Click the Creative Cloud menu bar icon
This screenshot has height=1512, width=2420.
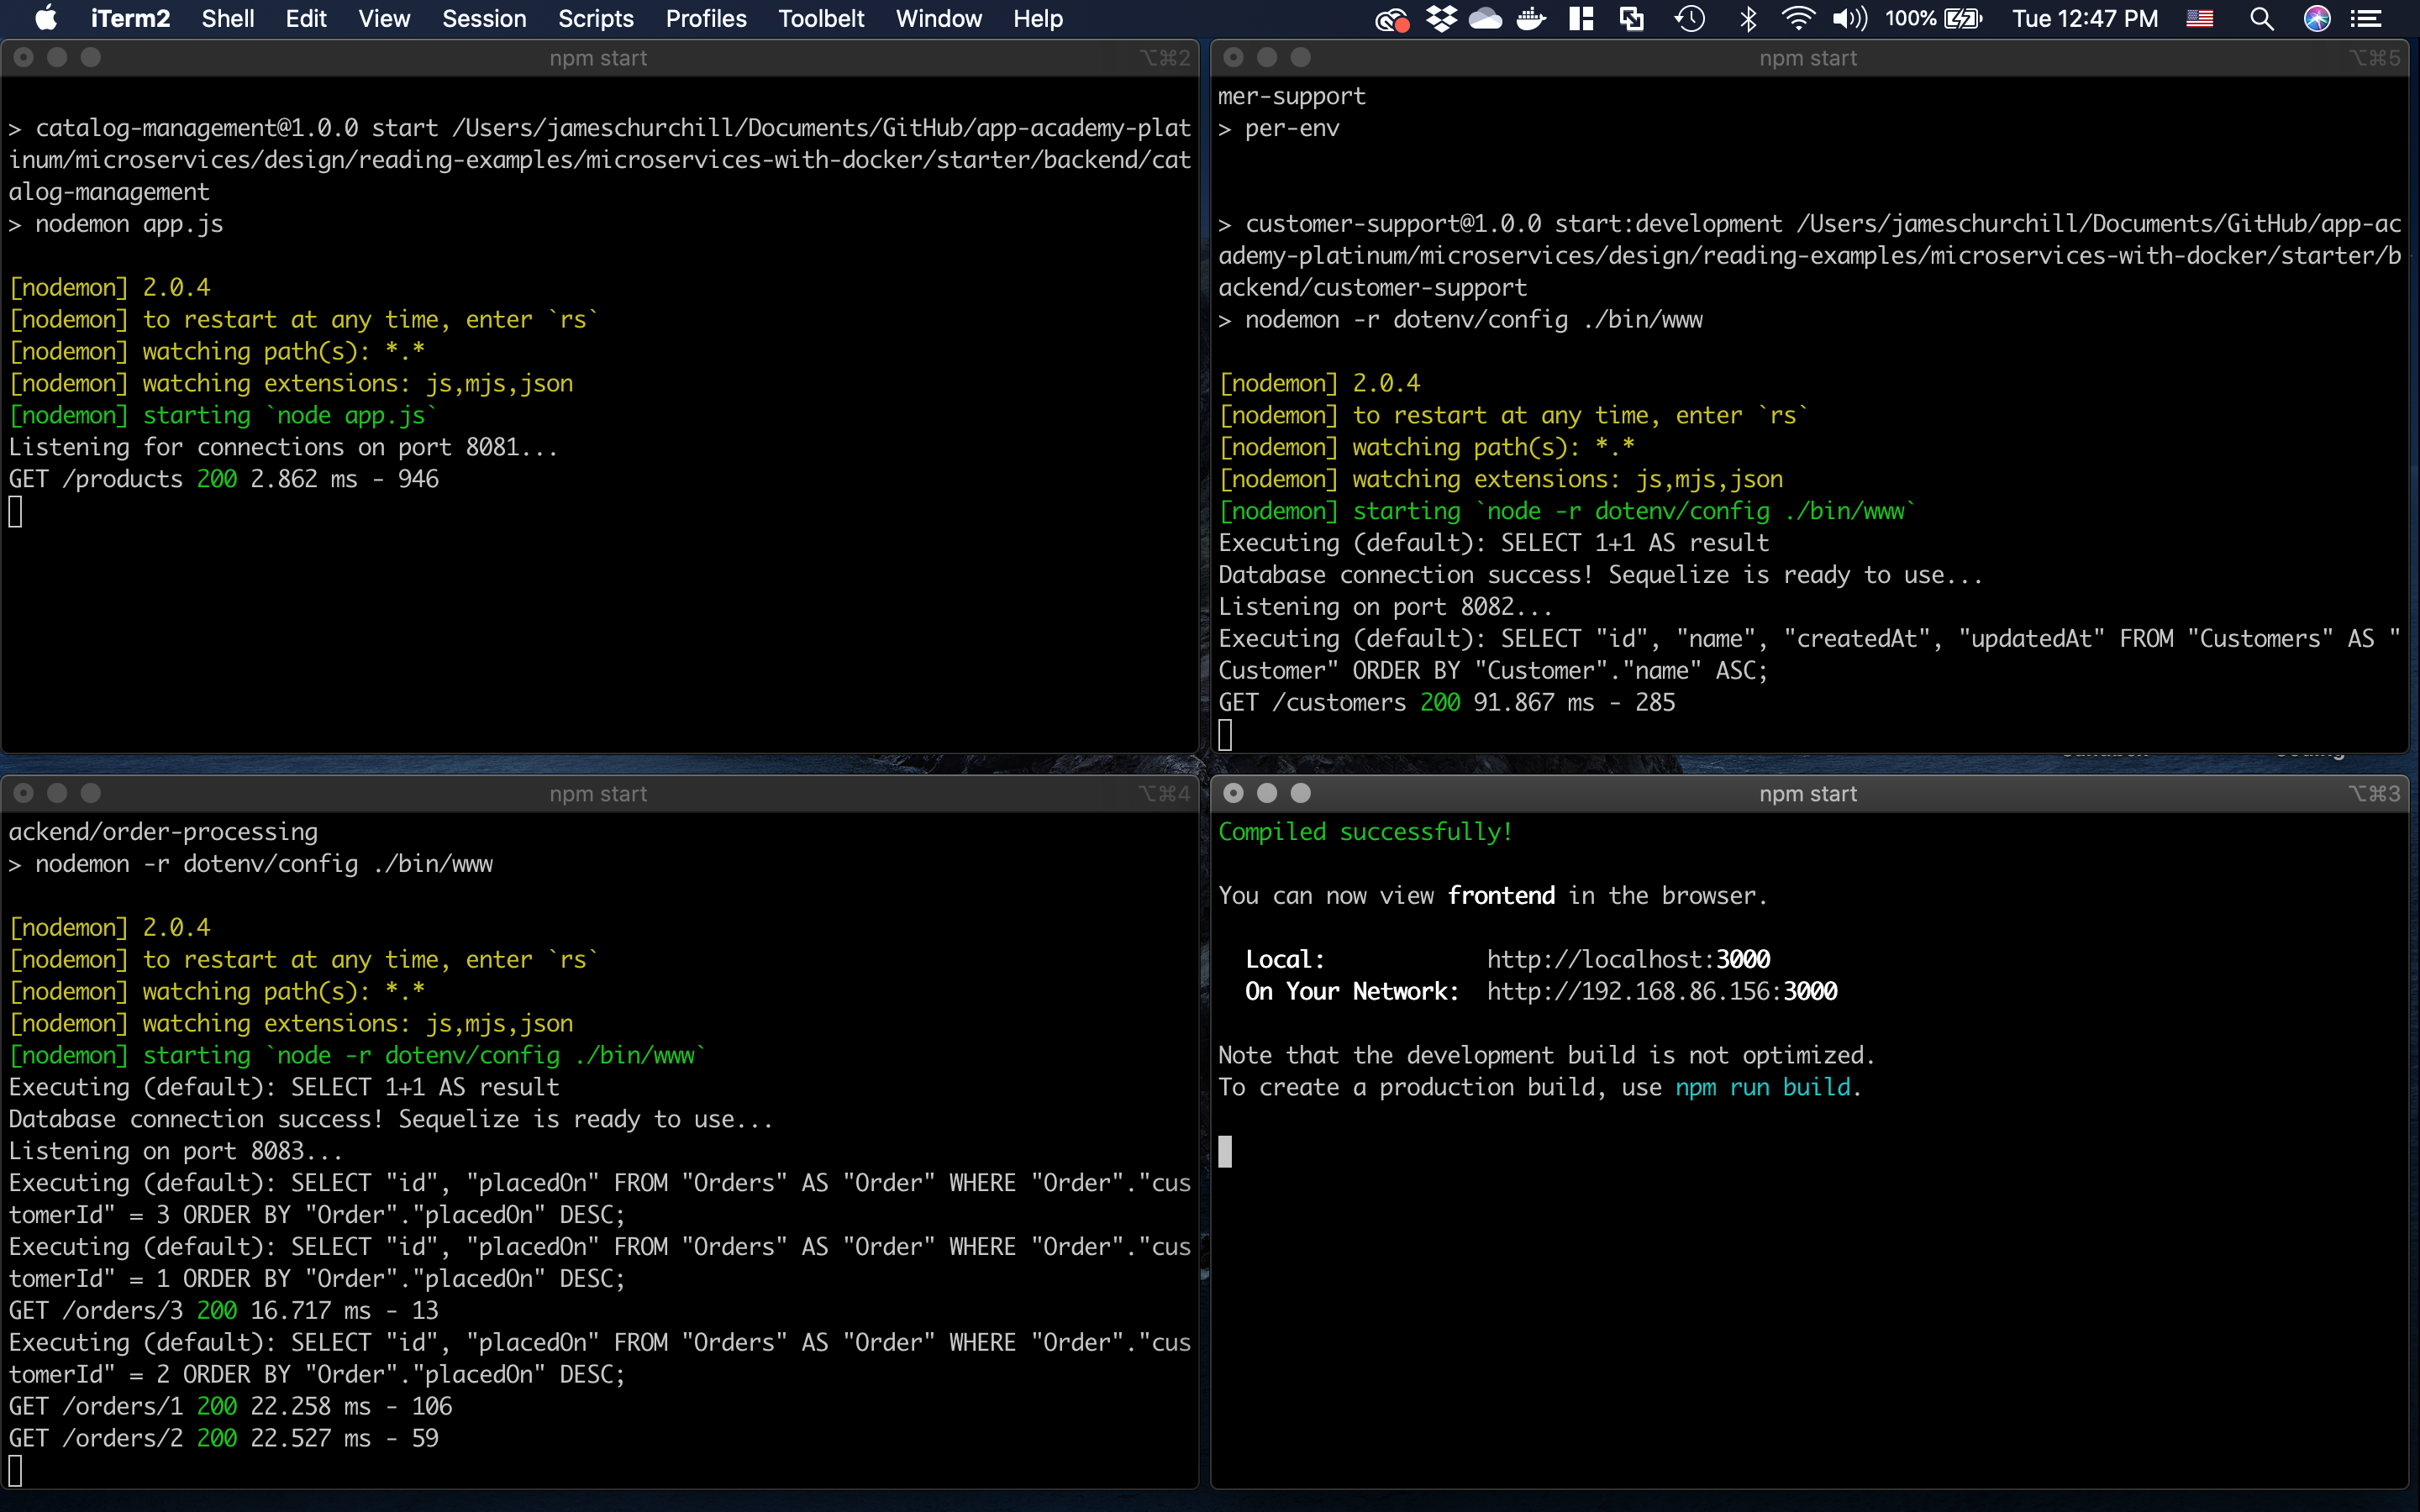(1392, 19)
